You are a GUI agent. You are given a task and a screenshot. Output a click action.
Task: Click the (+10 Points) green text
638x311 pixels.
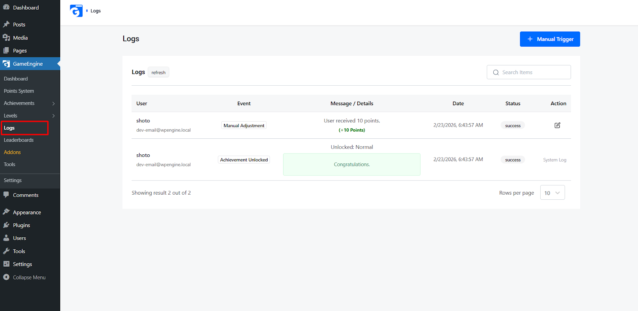[352, 130]
